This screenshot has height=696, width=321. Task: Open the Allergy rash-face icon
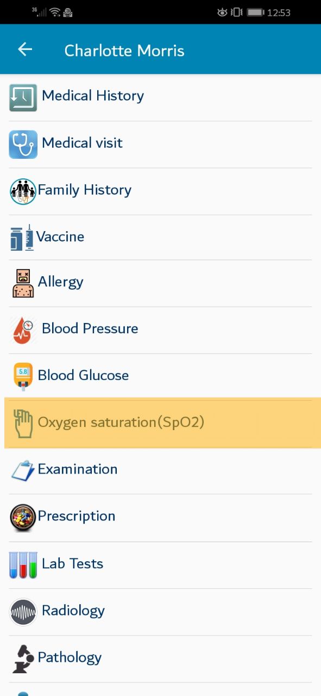23,283
